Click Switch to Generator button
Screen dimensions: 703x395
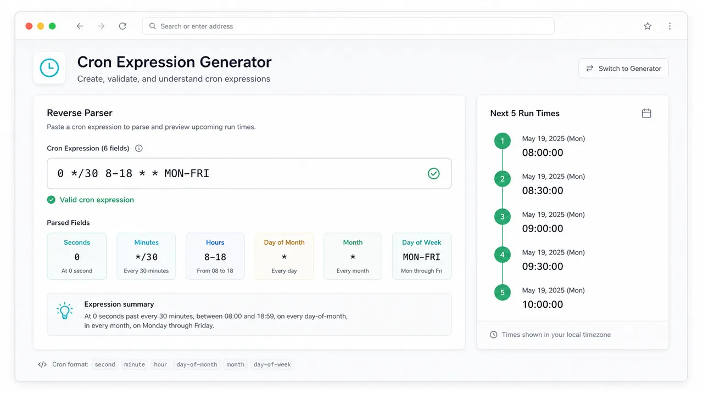tap(623, 69)
